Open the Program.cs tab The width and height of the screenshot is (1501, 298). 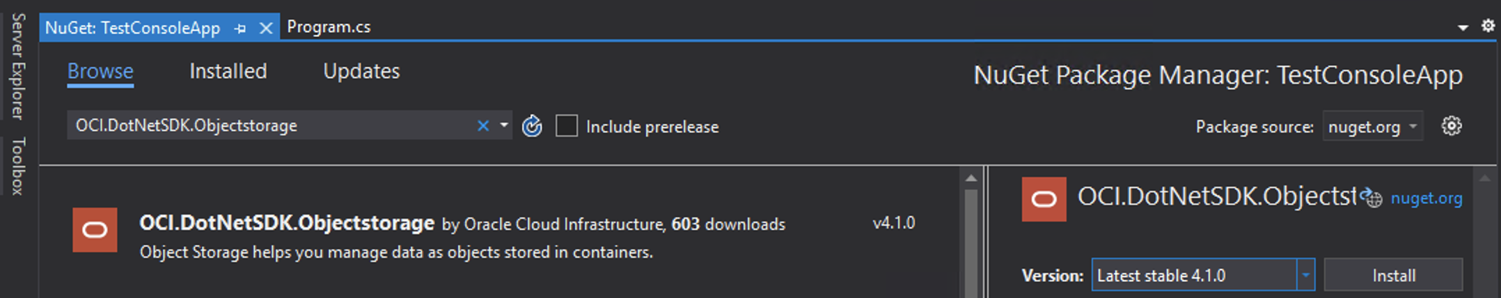pyautogui.click(x=329, y=27)
